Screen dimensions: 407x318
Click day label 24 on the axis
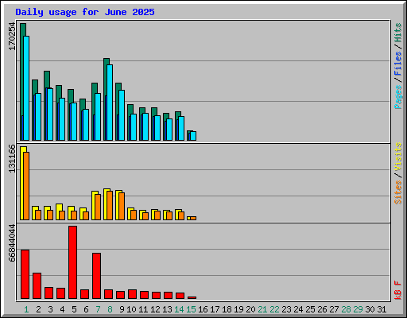click(298, 309)
